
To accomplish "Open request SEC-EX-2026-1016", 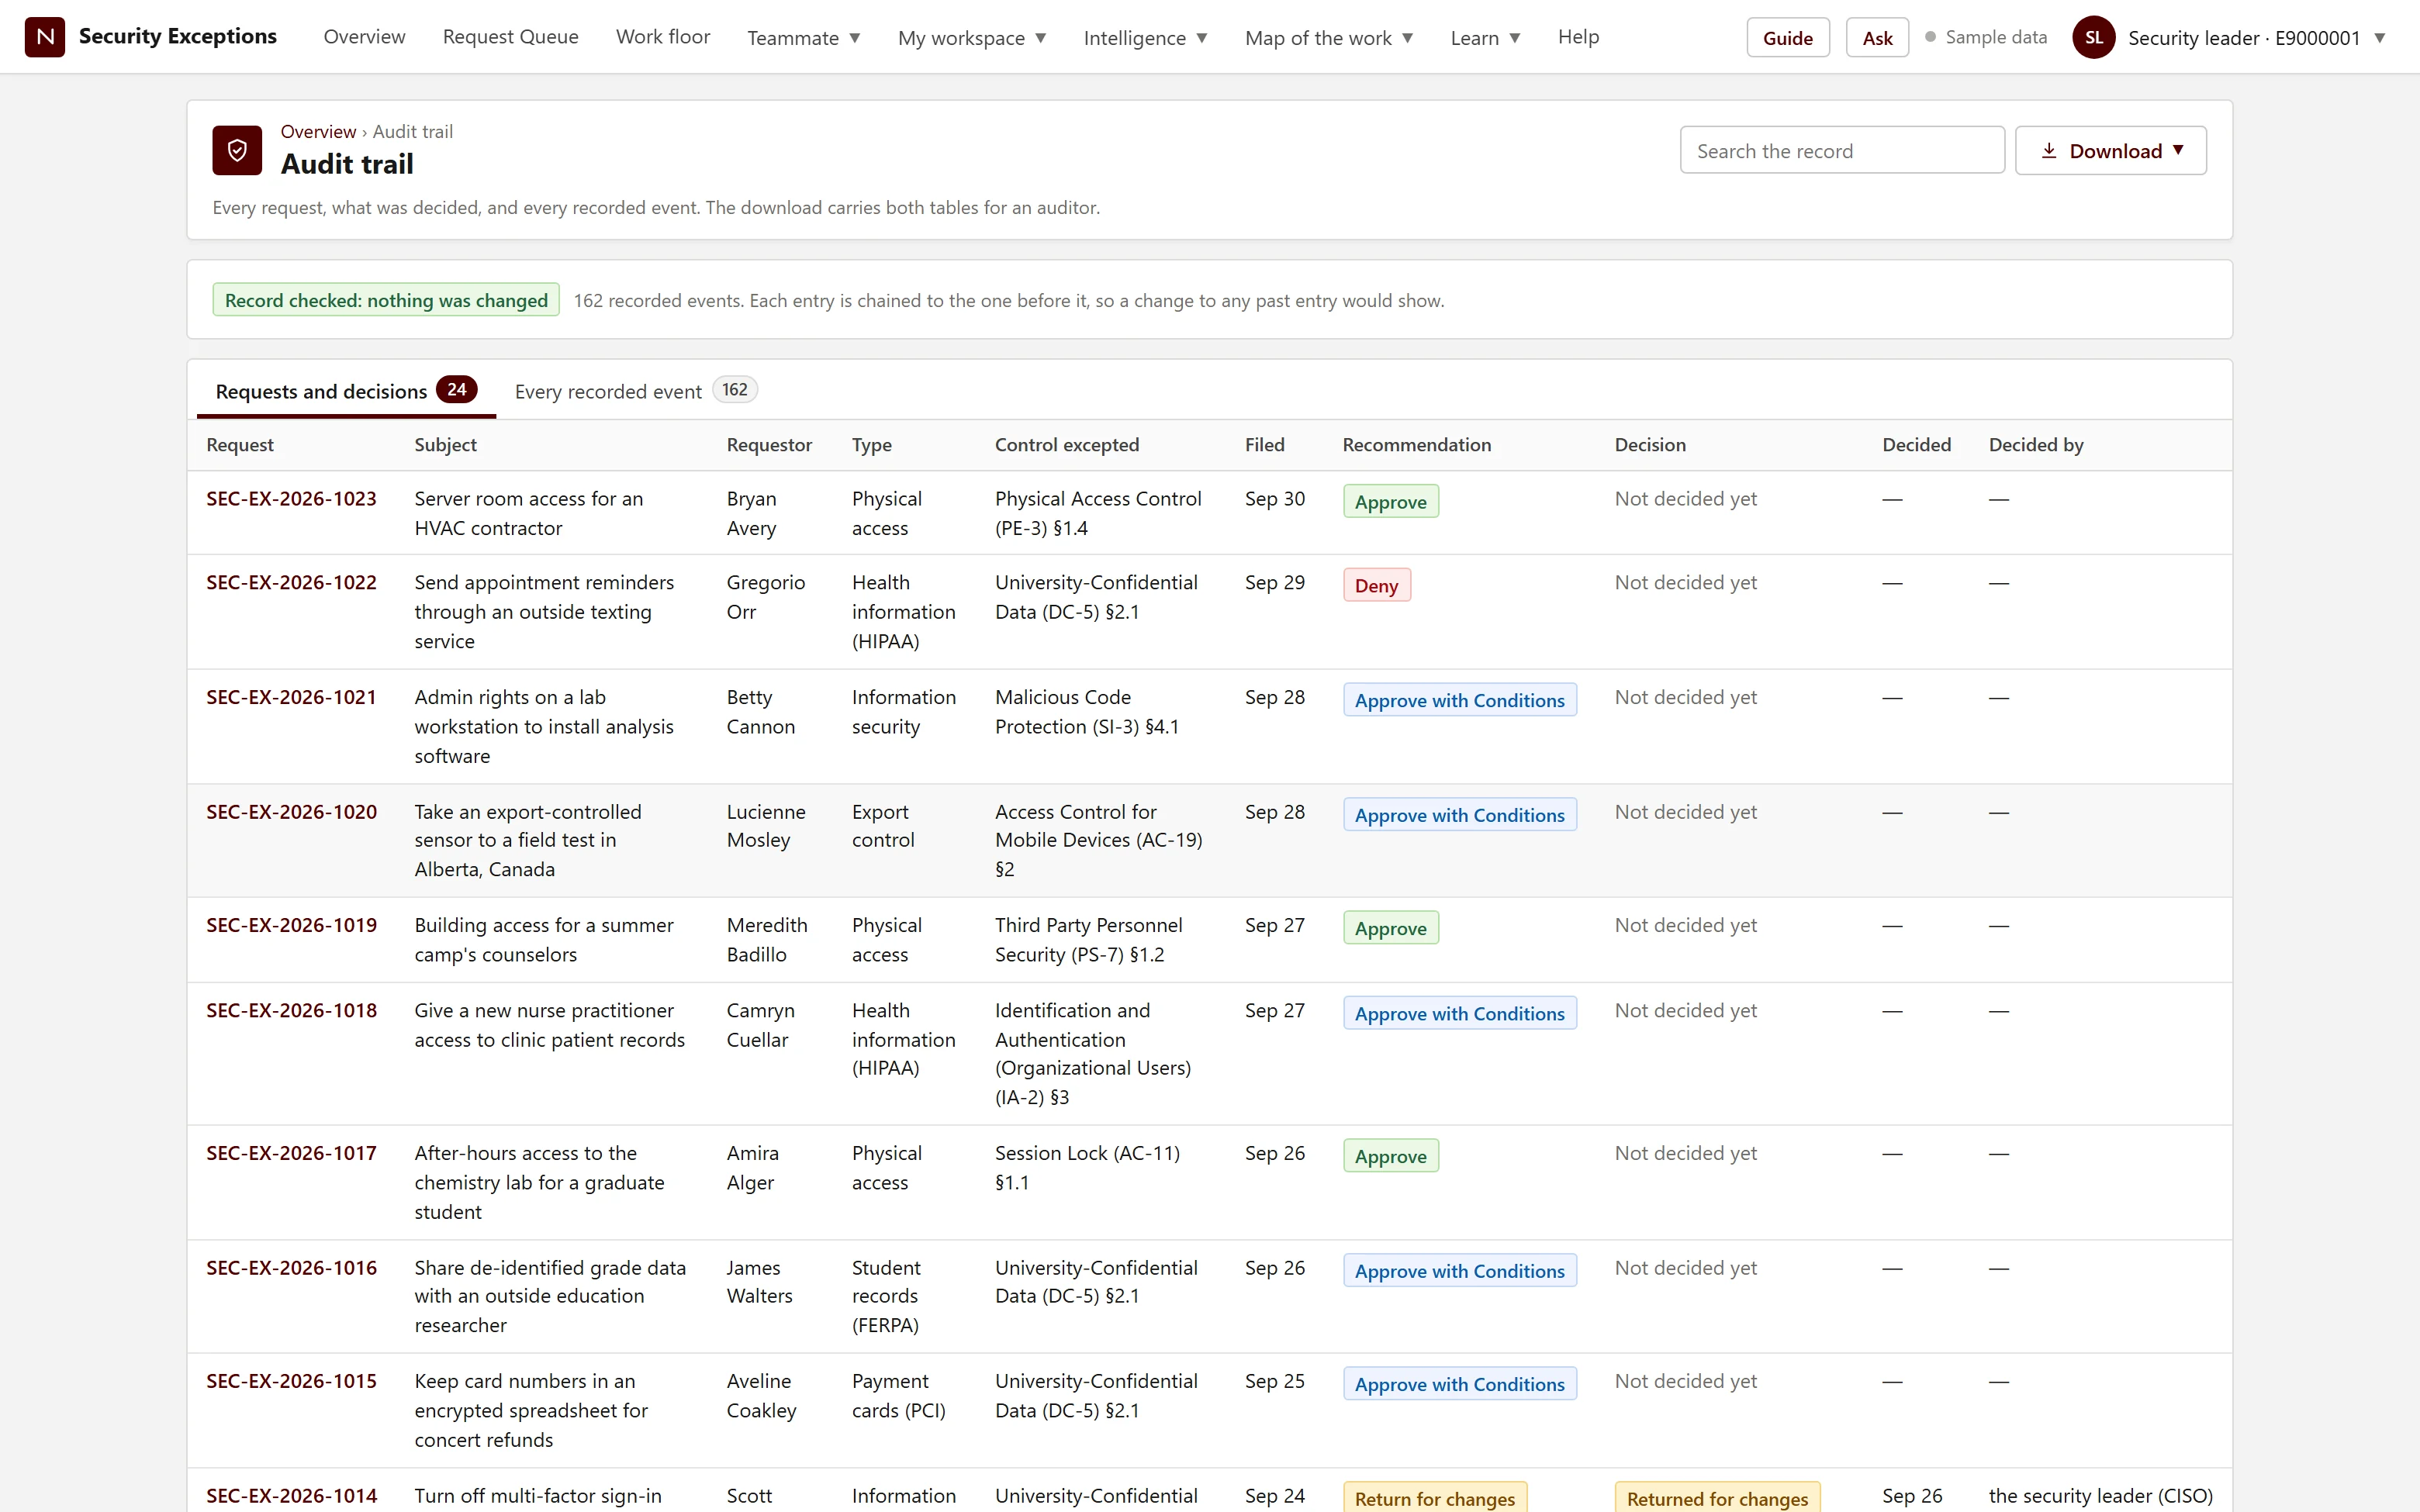I will 291,1267.
